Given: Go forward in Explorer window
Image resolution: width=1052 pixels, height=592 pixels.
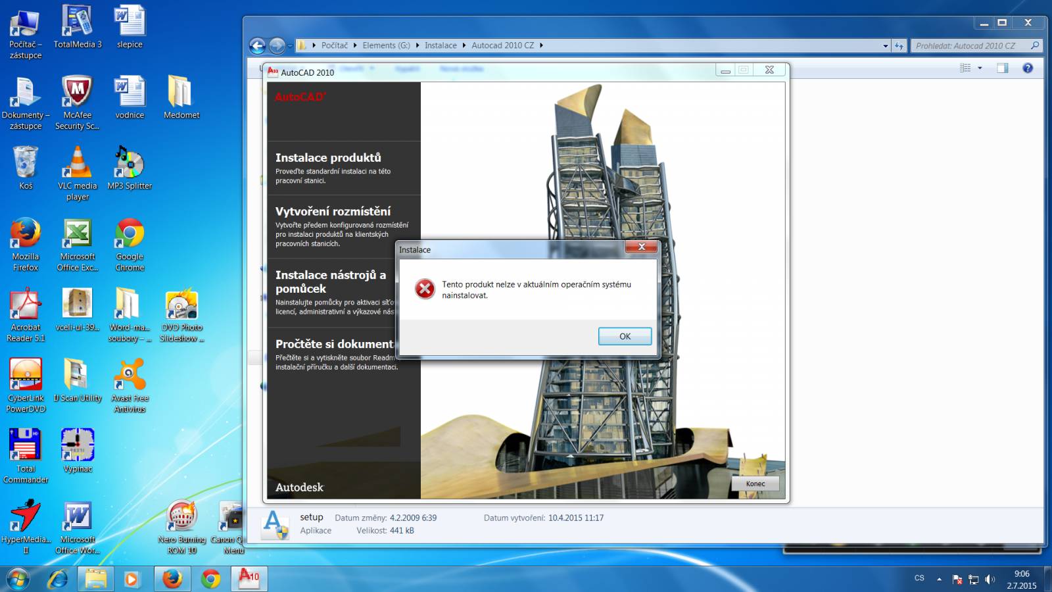Looking at the screenshot, I should point(277,45).
